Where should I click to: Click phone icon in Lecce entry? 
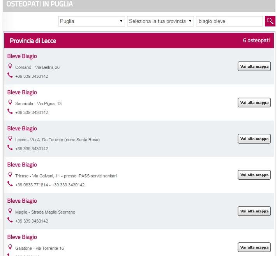click(x=10, y=147)
